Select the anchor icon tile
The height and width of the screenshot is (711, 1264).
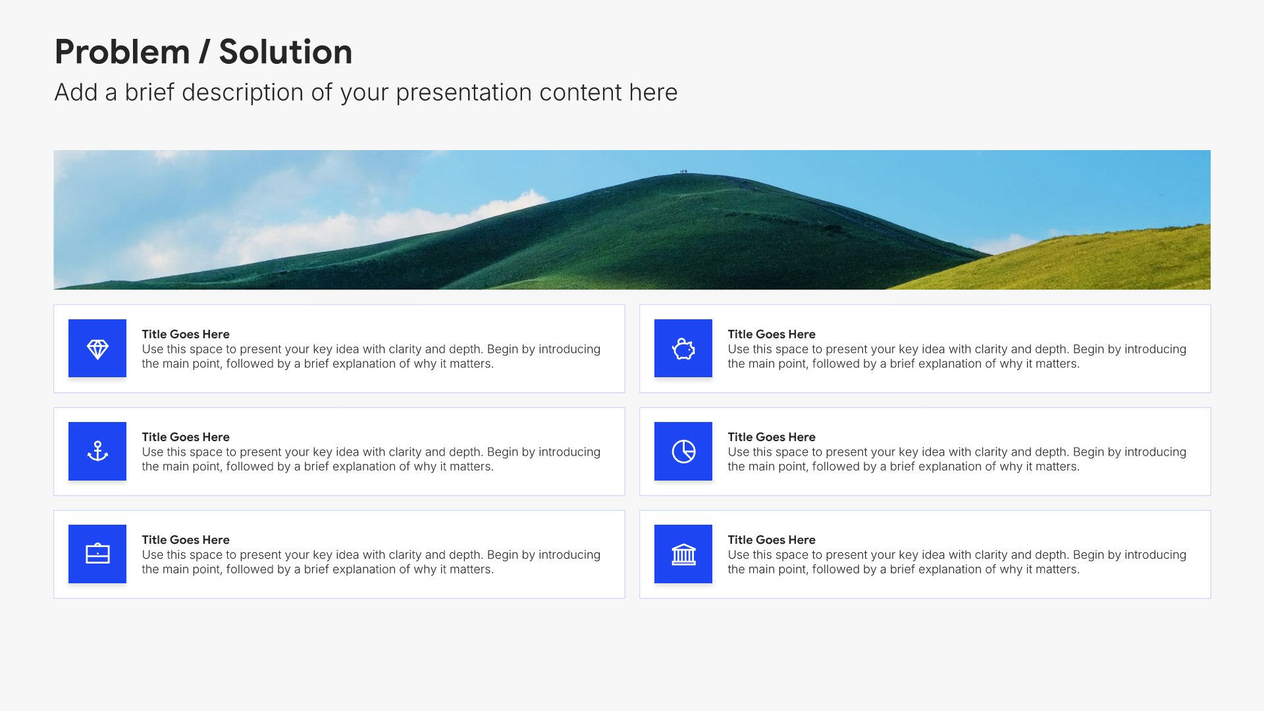[97, 451]
